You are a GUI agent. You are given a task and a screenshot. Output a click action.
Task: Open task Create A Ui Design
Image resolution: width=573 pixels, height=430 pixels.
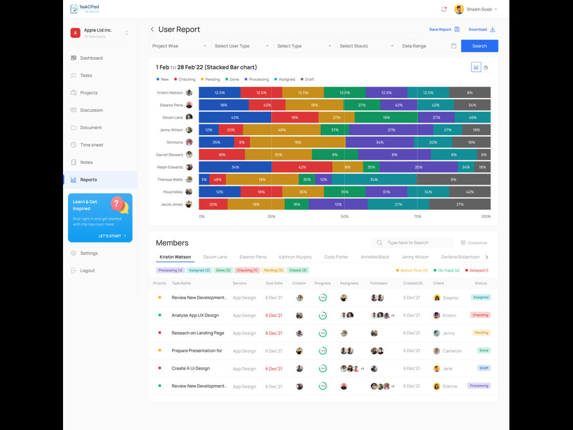coord(191,368)
